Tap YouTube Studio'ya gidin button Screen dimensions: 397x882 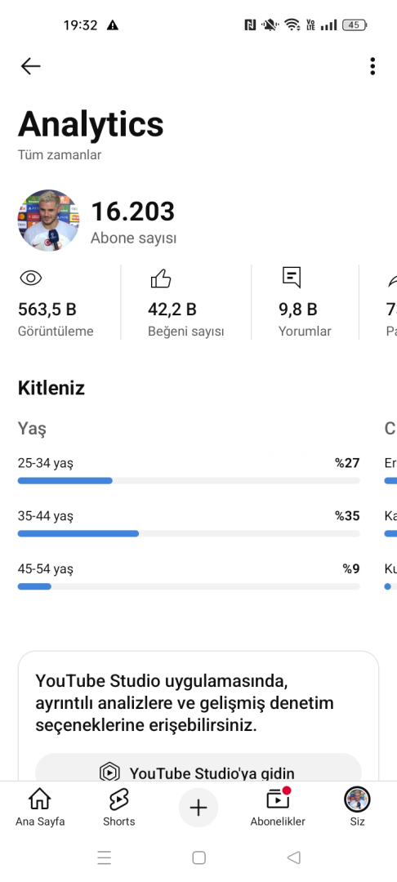tap(198, 771)
